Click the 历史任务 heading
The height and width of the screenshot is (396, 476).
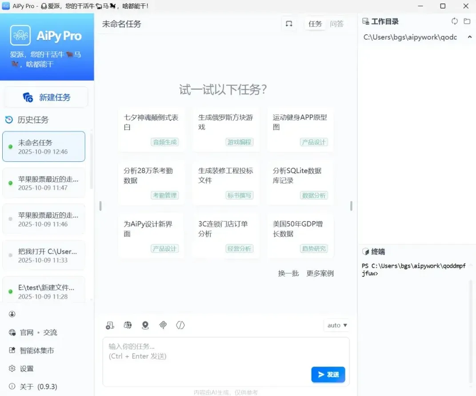(33, 120)
